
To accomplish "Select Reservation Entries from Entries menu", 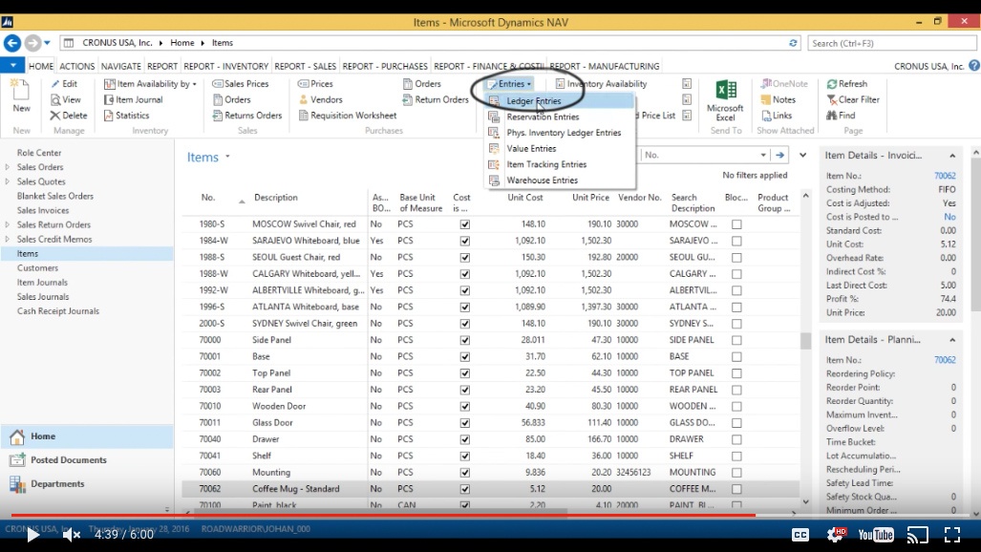I will coord(544,117).
